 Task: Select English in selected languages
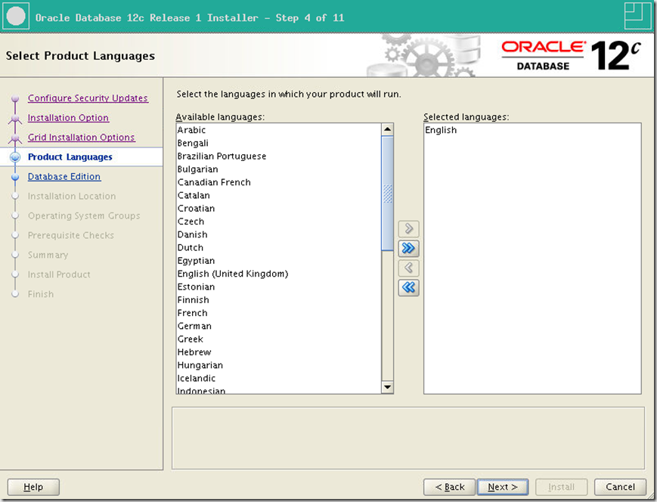point(532,130)
